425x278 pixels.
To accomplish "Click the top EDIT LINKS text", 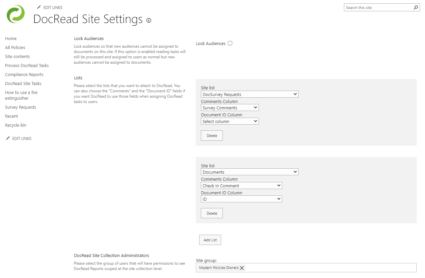I will [x=53, y=7].
